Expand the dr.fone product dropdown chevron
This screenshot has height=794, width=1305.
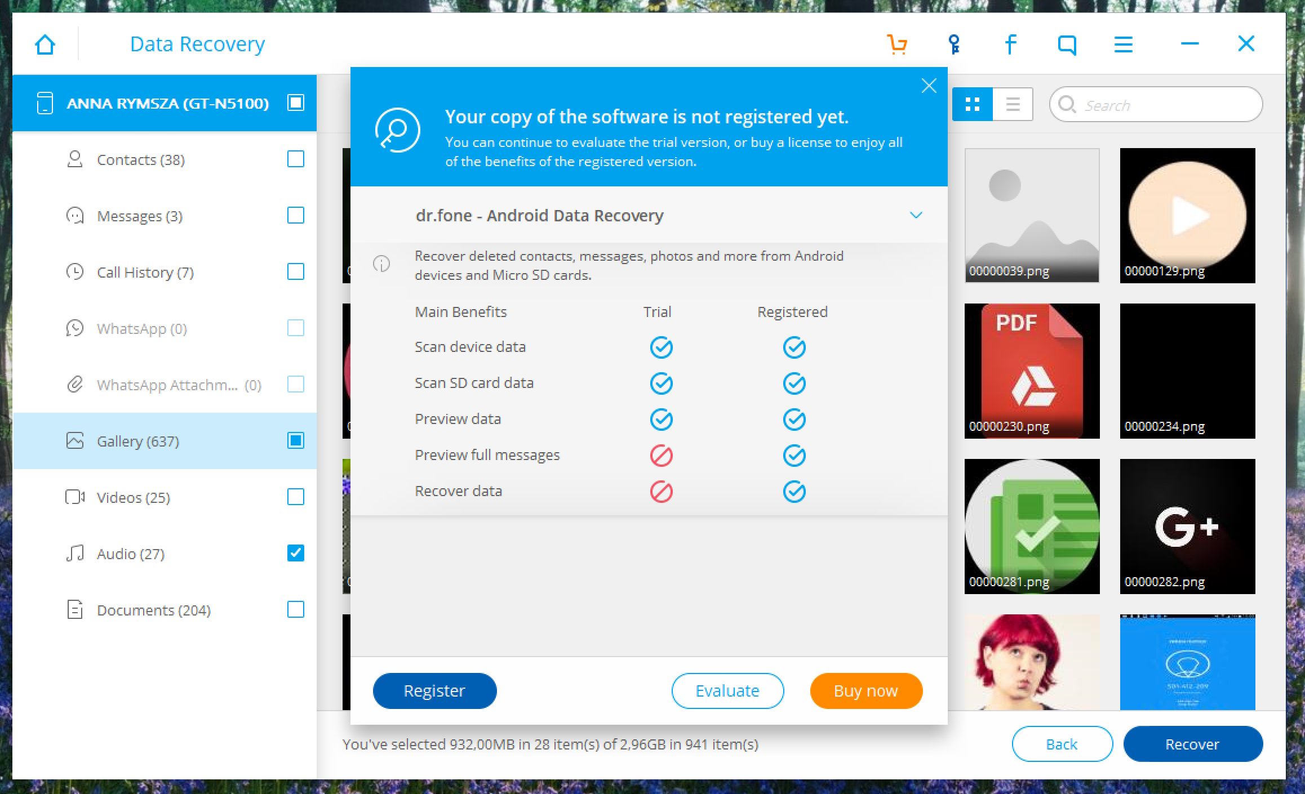pyautogui.click(x=916, y=215)
